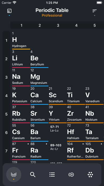Open the search magnifier tab
This screenshot has height=186, width=104.
(x=33, y=175)
